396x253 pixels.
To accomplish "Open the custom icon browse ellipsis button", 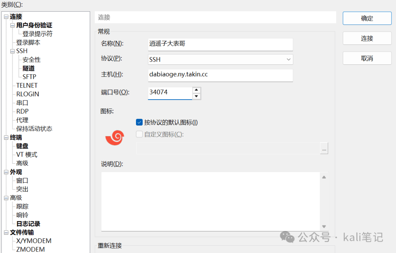I will click(324, 148).
